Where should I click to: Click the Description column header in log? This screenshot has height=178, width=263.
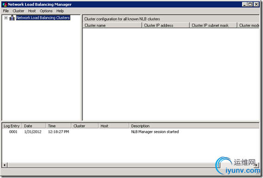click(x=194, y=126)
